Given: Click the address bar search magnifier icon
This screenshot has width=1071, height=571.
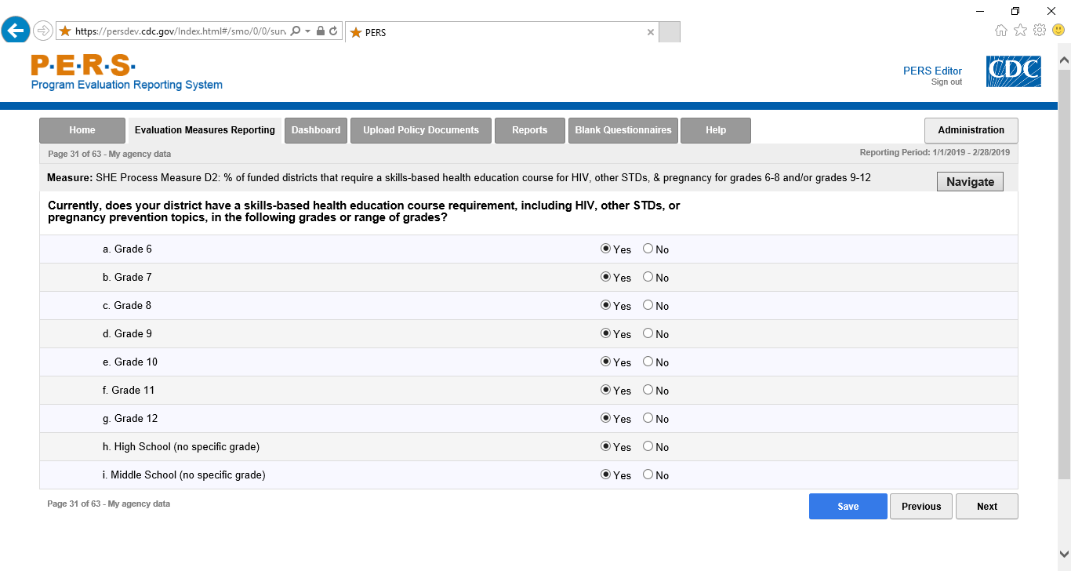Looking at the screenshot, I should (x=296, y=31).
